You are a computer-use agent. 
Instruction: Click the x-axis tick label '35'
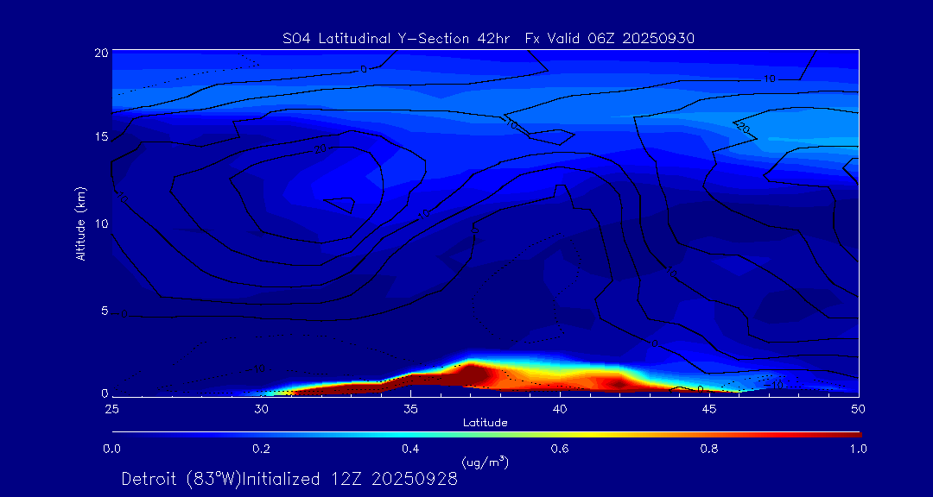pos(410,408)
